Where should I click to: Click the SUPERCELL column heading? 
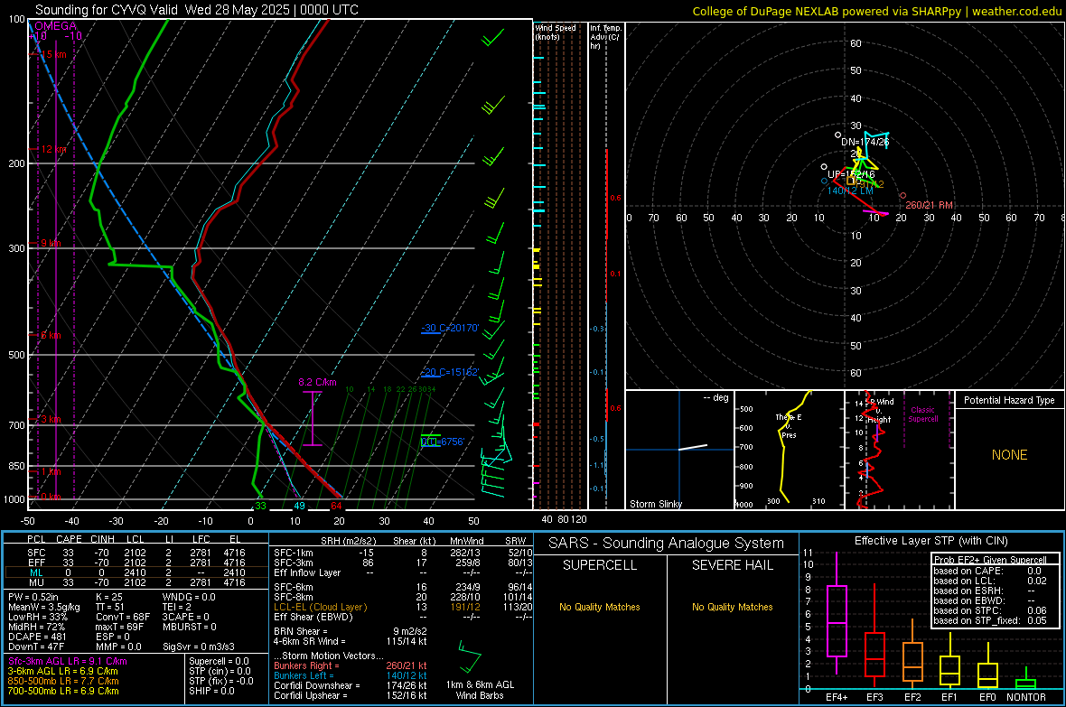(x=600, y=565)
